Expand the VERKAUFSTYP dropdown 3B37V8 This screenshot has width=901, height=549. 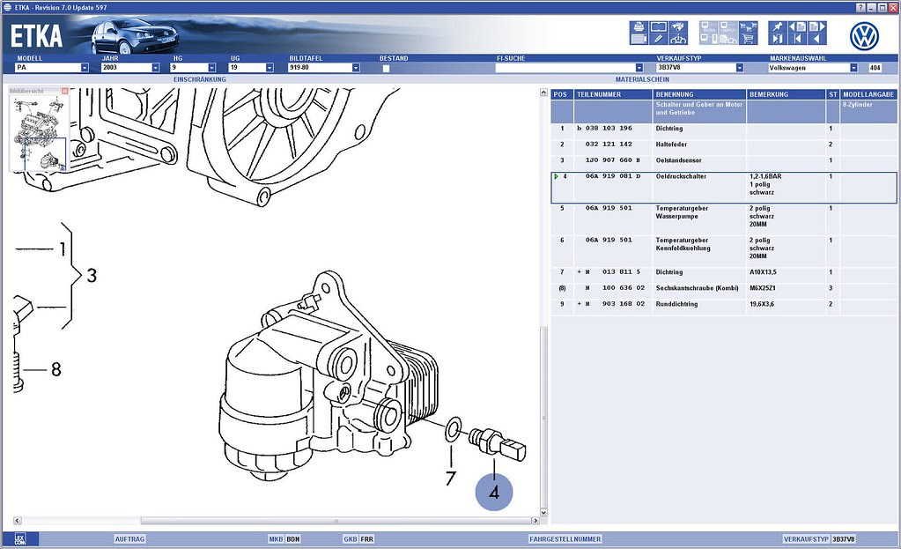pos(740,68)
